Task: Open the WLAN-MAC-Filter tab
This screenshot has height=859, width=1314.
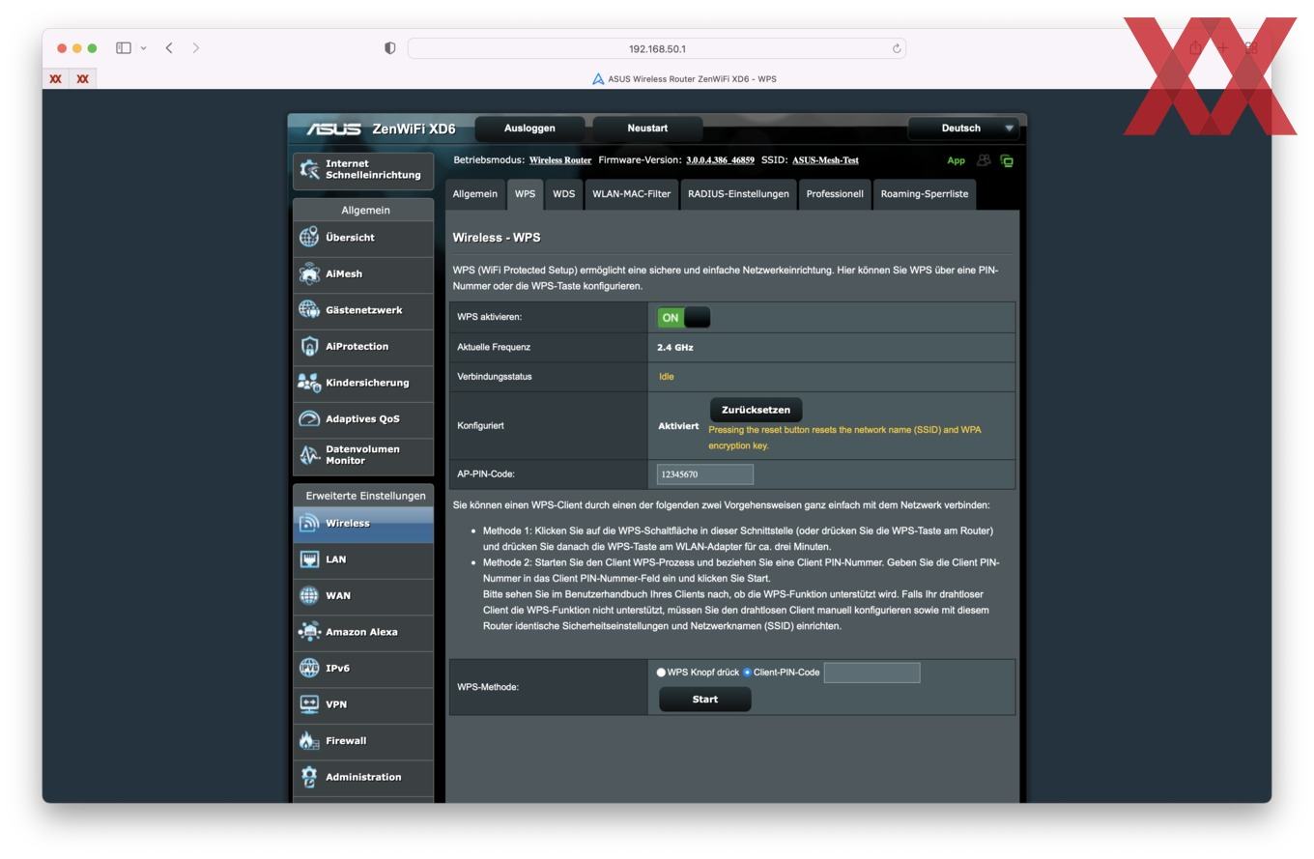Action: pos(631,193)
